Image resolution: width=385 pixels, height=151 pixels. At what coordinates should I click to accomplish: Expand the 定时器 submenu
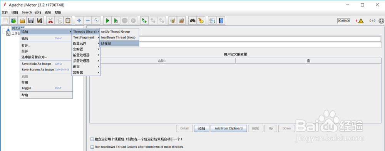point(85,49)
